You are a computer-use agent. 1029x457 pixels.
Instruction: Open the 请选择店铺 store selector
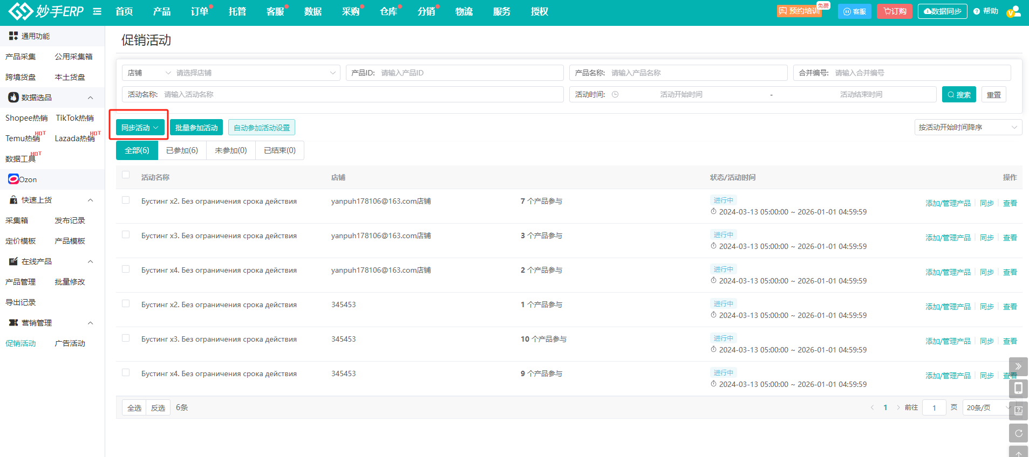coord(256,73)
